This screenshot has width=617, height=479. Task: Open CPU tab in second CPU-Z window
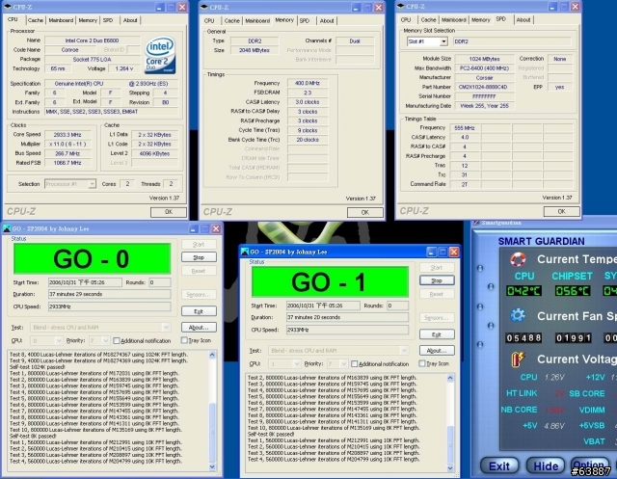click(209, 21)
